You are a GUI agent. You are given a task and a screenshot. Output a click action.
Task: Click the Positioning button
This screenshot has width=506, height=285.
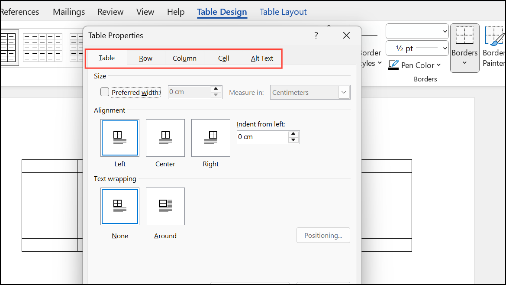tap(323, 235)
